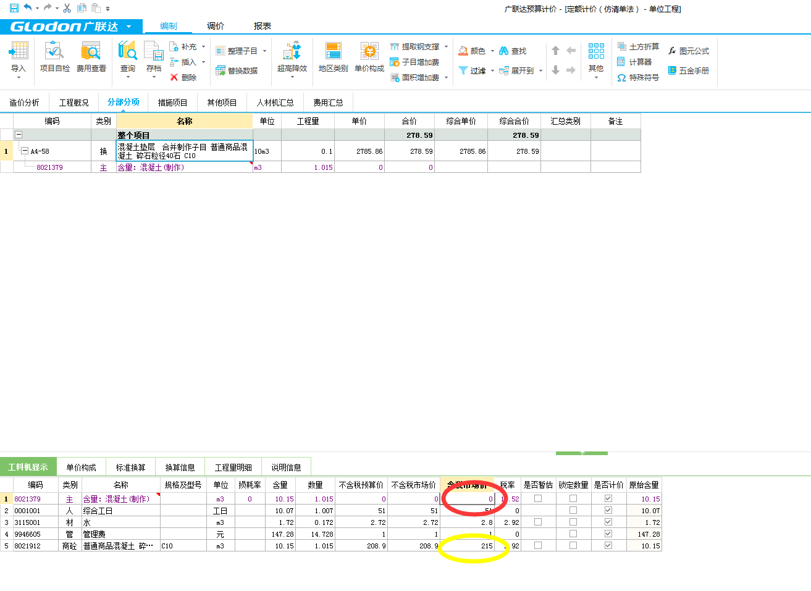Screen dimensions: 811x591
Task: Click the move up arrow icon
Action: [555, 51]
